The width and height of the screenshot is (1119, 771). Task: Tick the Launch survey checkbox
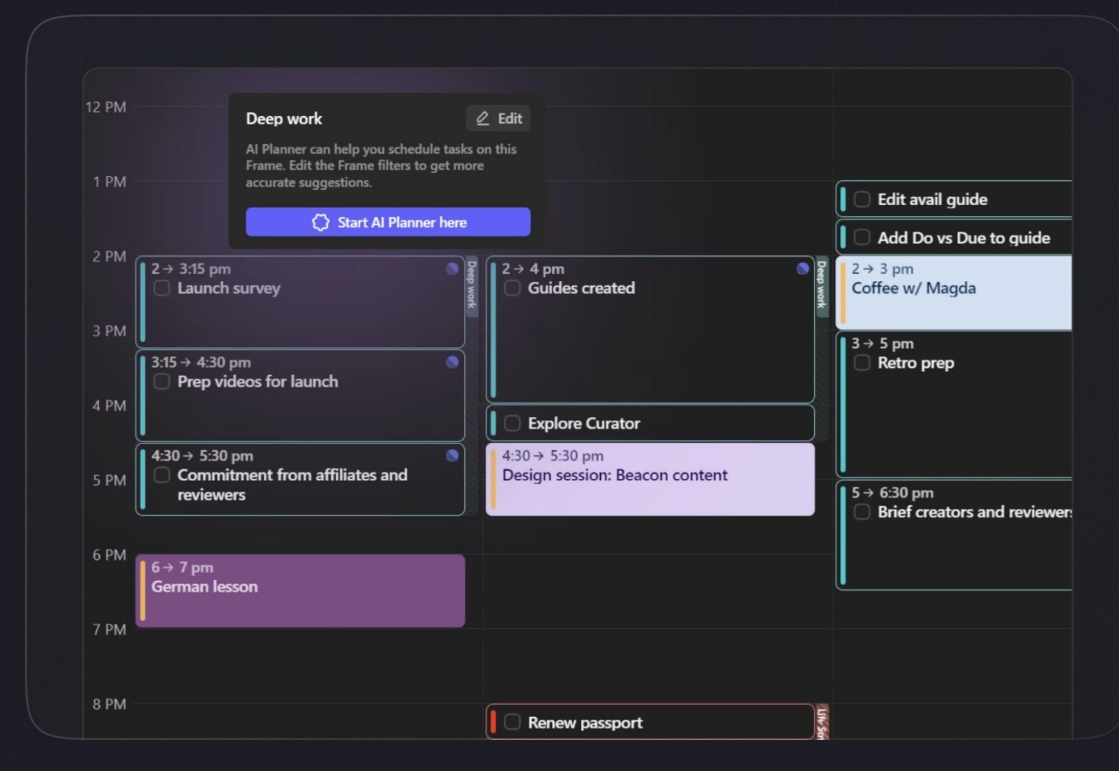162,288
